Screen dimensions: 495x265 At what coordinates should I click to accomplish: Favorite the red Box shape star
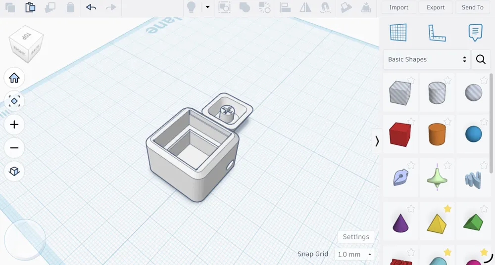point(411,122)
